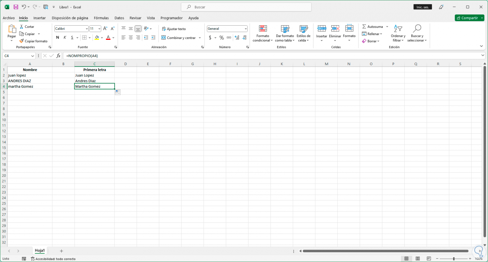This screenshot has height=262, width=488.
Task: Click Copiar formato paintbrush icon
Action: (22, 41)
